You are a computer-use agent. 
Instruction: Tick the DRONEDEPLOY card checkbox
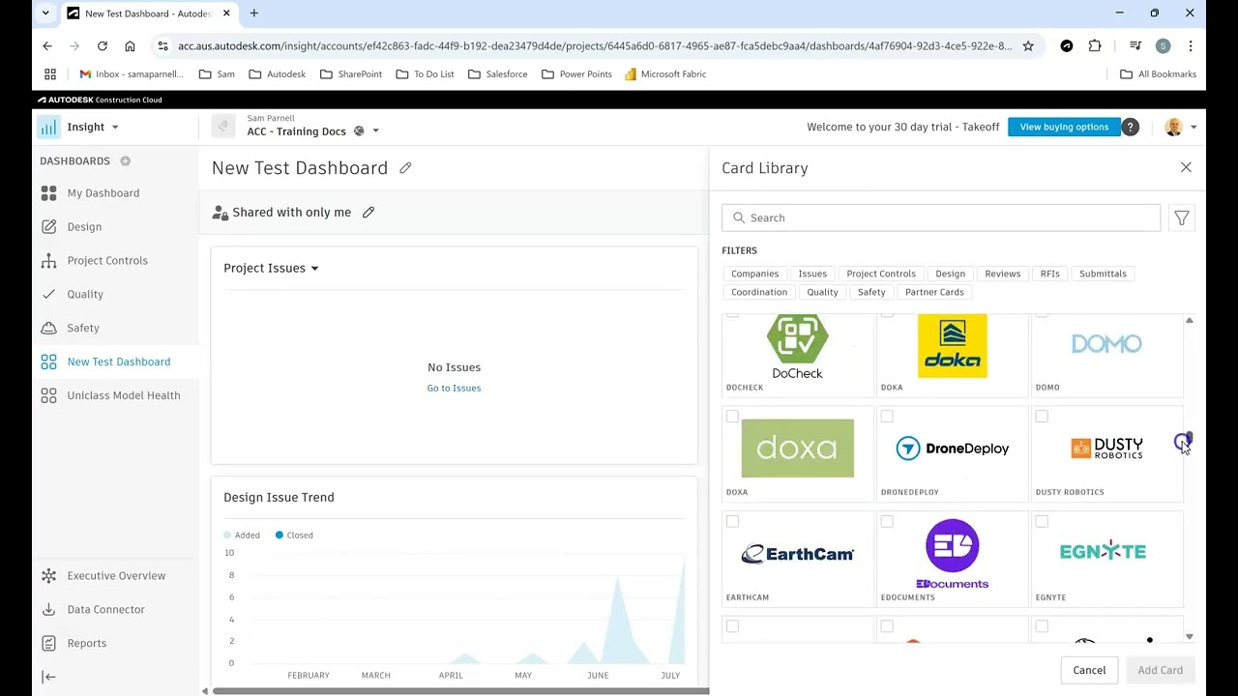(887, 417)
